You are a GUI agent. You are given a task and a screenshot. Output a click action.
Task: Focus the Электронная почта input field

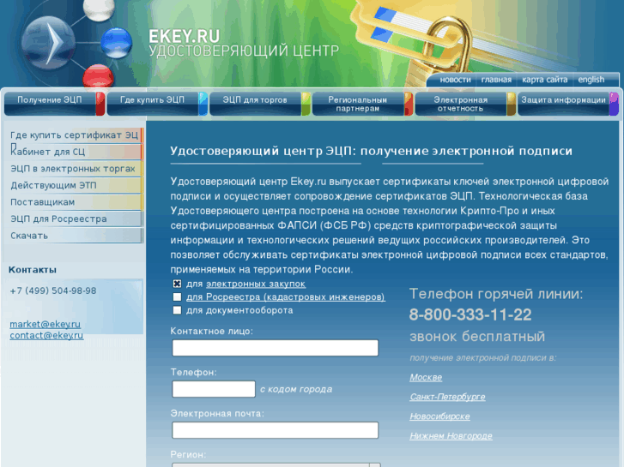tap(275, 430)
